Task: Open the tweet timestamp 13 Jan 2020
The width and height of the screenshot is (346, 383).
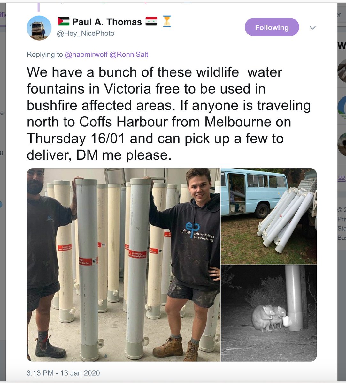Action: (63, 373)
